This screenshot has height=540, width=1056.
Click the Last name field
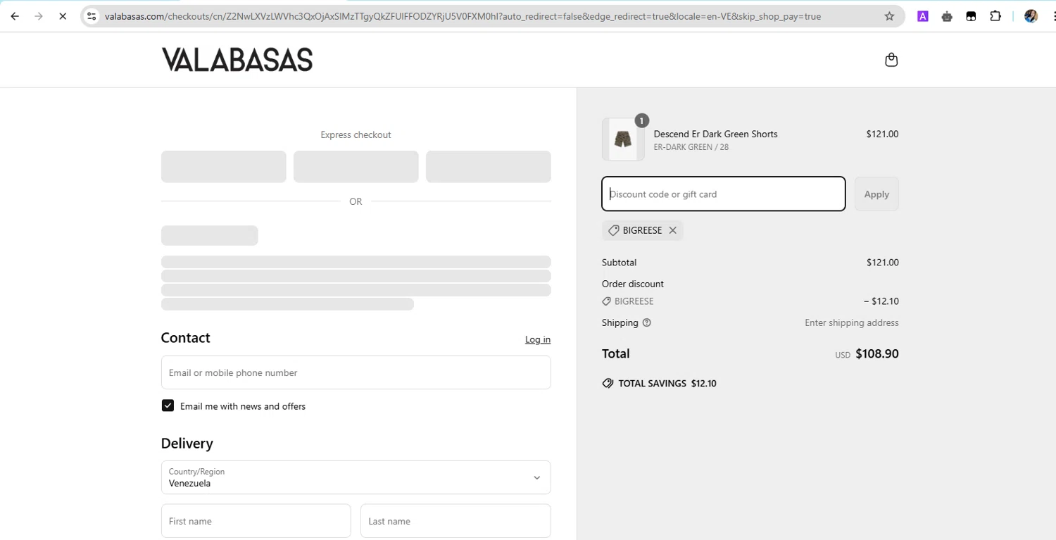[455, 521]
